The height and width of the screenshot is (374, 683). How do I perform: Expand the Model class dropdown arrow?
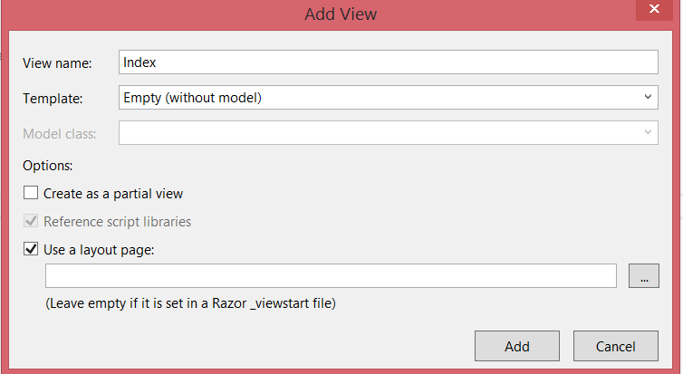pos(648,132)
